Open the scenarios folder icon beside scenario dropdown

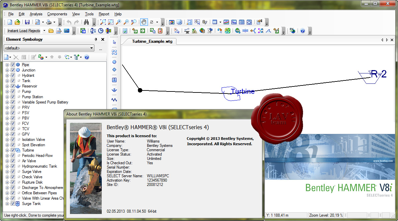click(51, 31)
